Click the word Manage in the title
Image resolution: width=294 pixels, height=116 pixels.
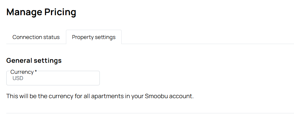pyautogui.click(x=24, y=12)
